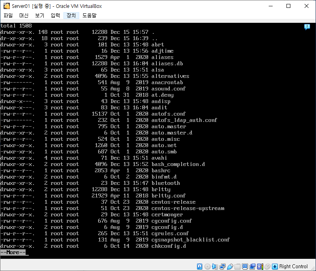The height and width of the screenshot is (271, 316).
Task: Click the 'adjtime' file name
Action: point(162,51)
